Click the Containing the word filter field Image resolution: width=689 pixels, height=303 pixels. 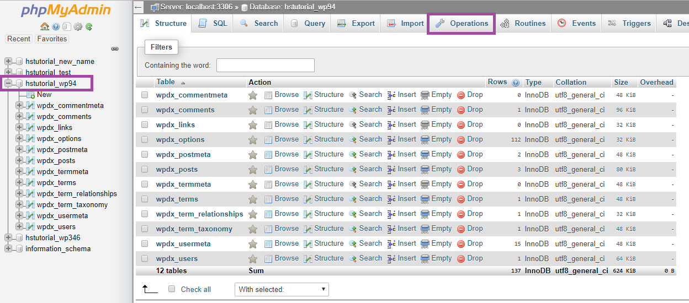click(265, 66)
